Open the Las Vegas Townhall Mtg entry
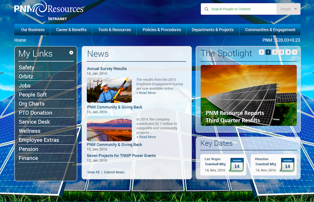This screenshot has width=314, height=202. pyautogui.click(x=223, y=164)
